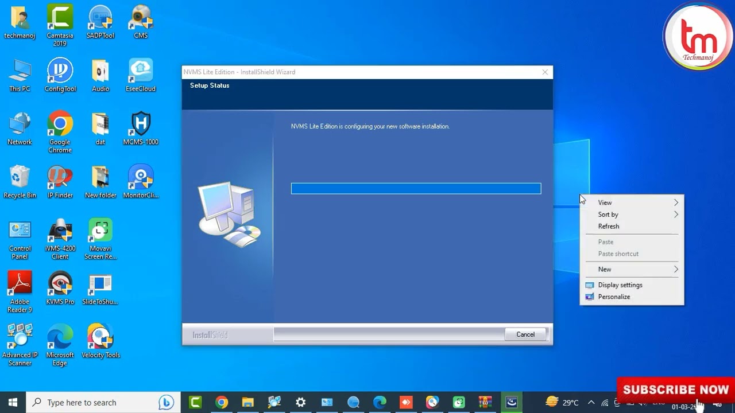This screenshot has width=735, height=413.
Task: Select the IP Finder shortcut
Action: pyautogui.click(x=60, y=182)
